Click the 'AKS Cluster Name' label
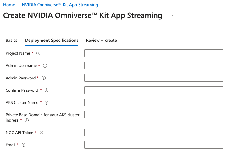The image size is (227, 152). tap(22, 103)
